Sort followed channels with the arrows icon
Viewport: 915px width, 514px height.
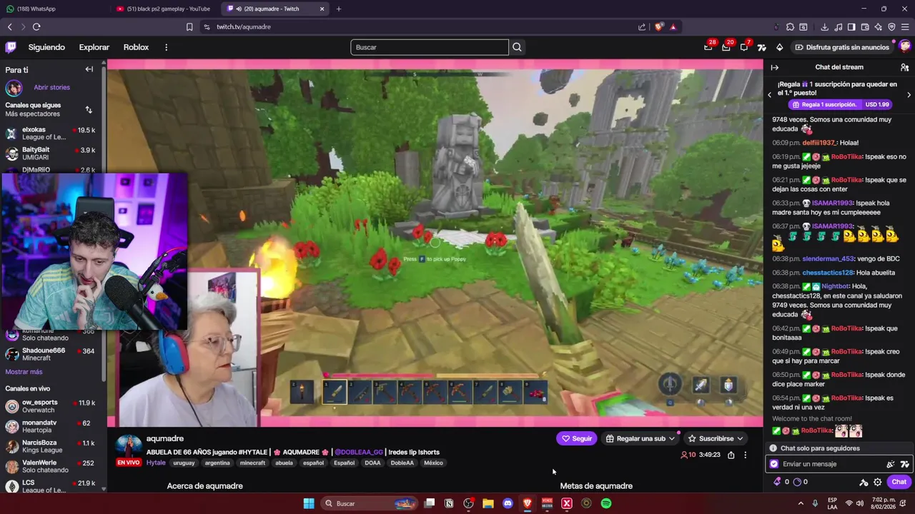pos(89,110)
